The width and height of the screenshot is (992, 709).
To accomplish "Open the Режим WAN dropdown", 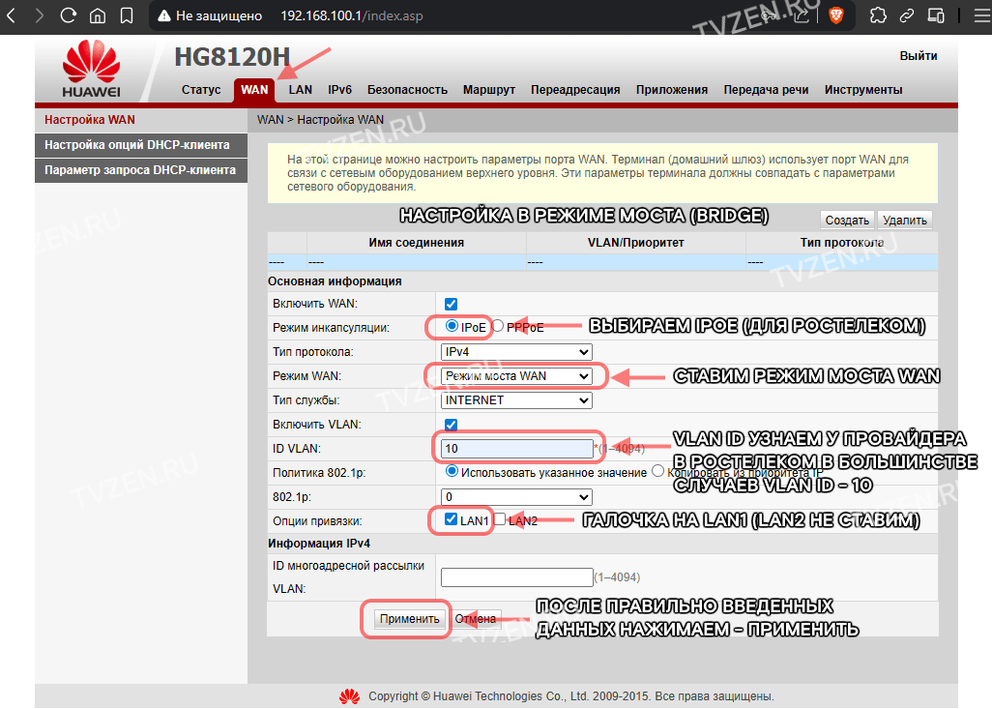I will click(516, 376).
